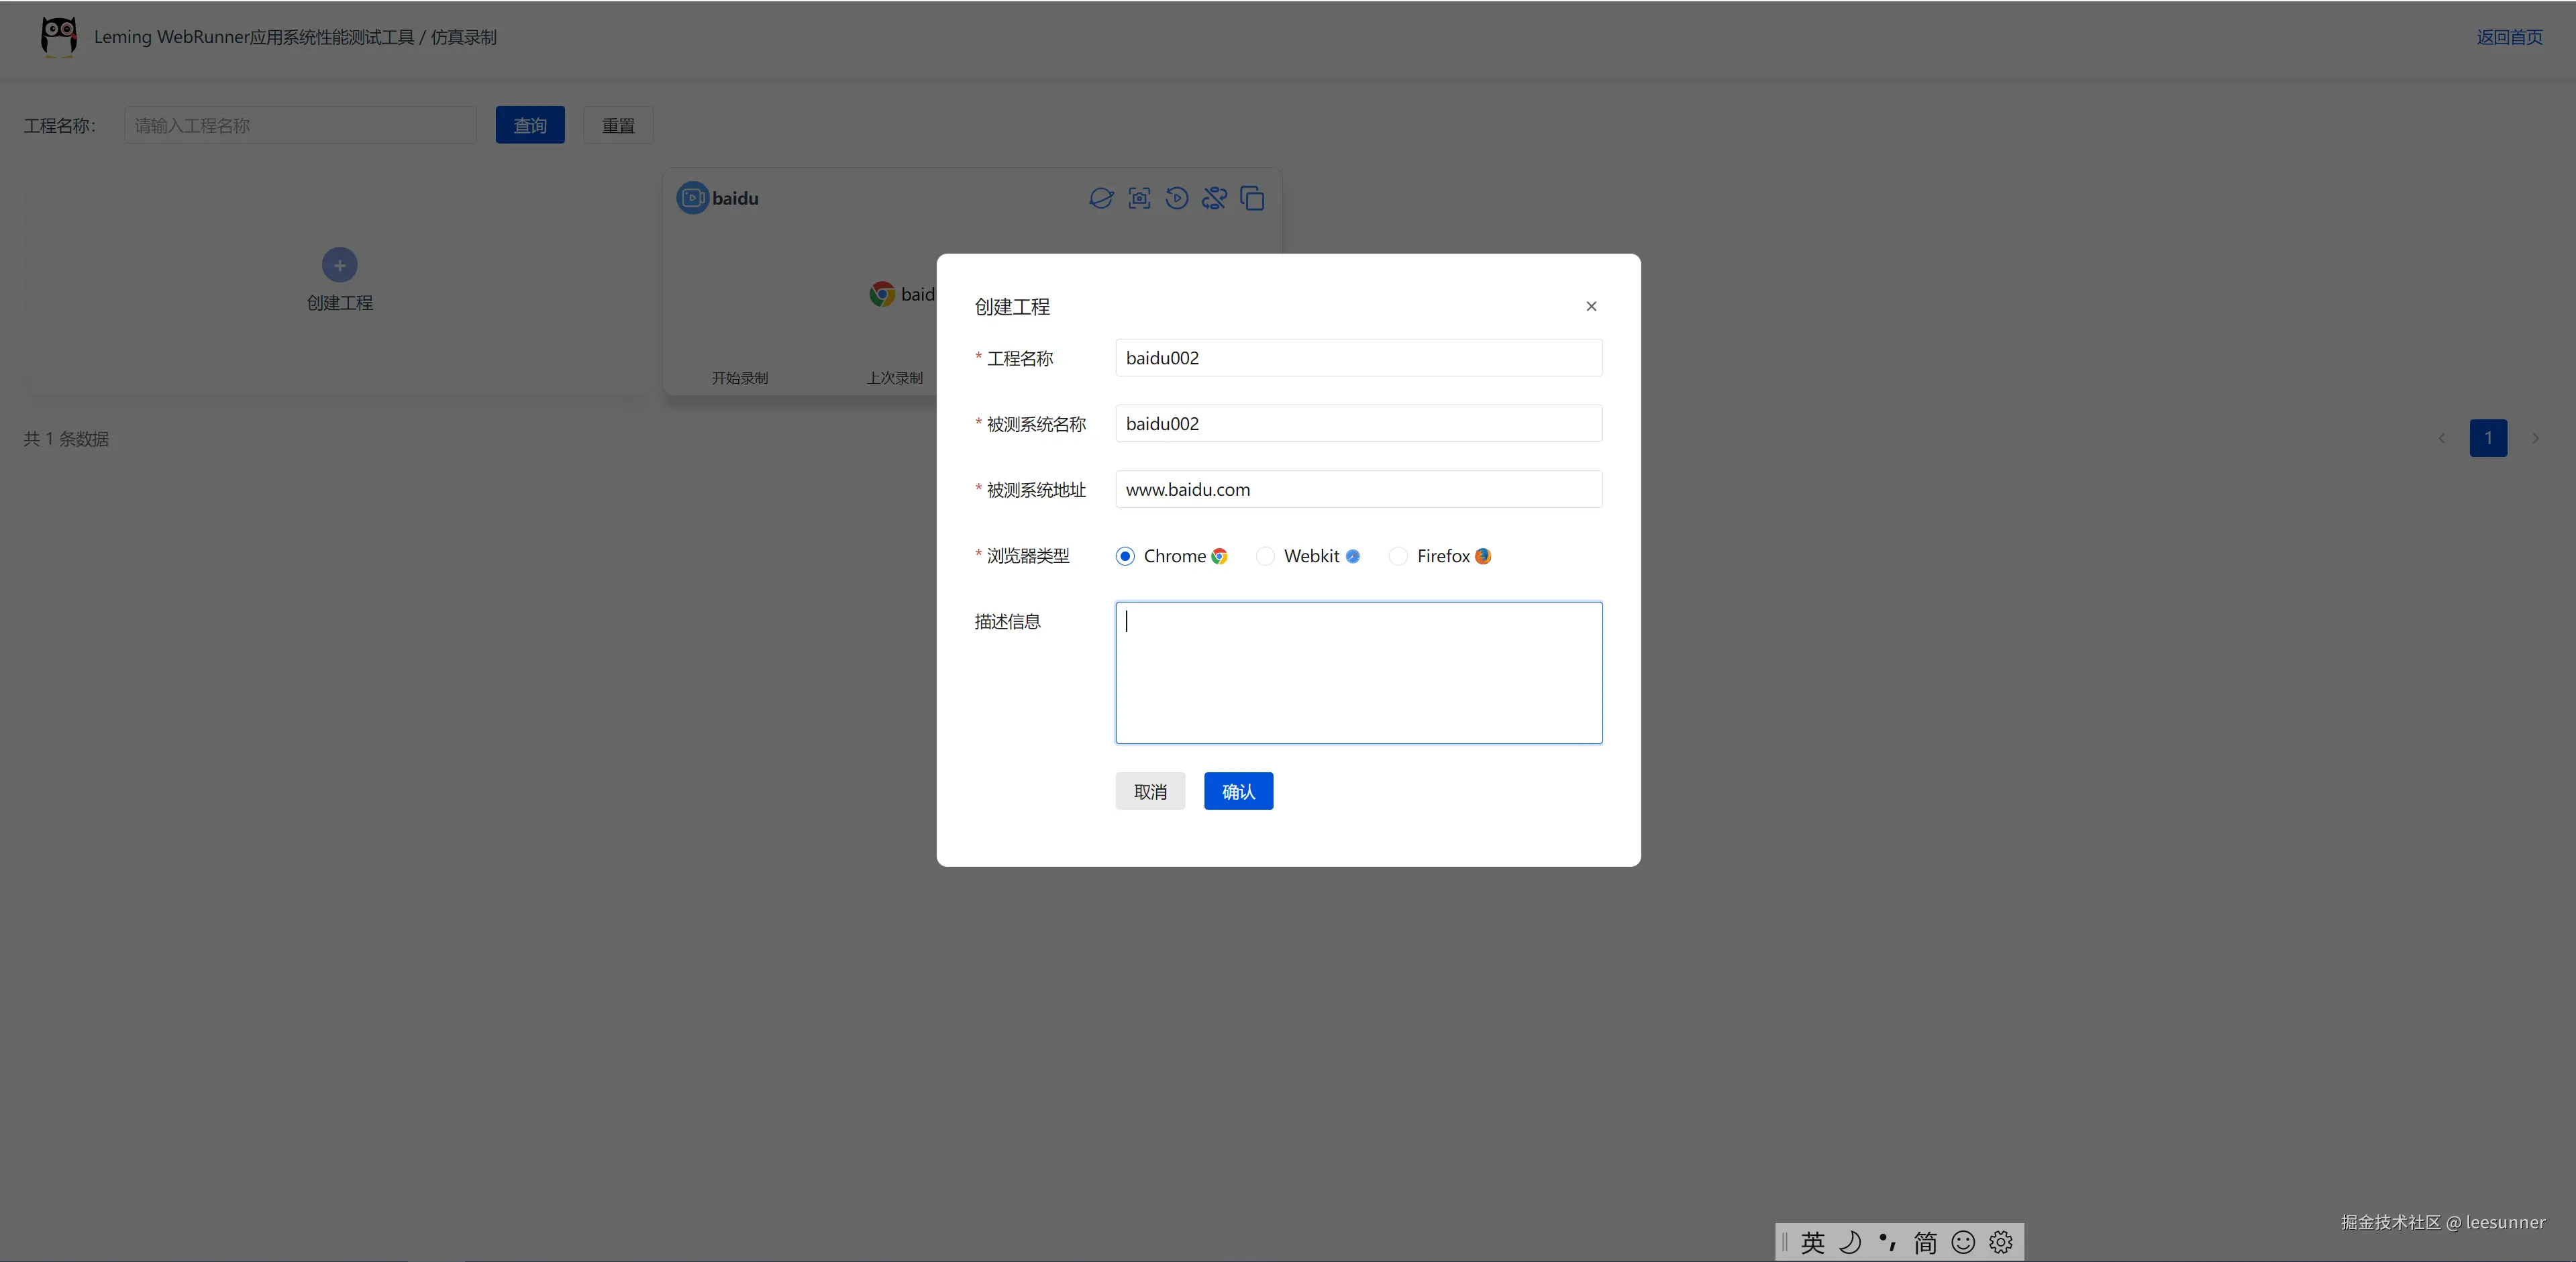This screenshot has width=2576, height=1262.
Task: Click the crossed-out loop icon on the baidu card
Action: tap(1214, 198)
